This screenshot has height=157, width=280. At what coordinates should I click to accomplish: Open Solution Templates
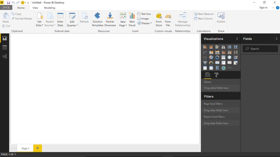(x=98, y=20)
